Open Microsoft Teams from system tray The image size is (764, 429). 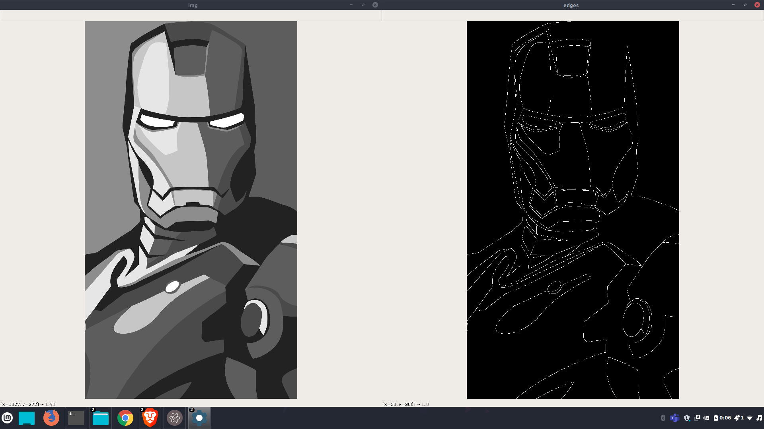pyautogui.click(x=674, y=418)
